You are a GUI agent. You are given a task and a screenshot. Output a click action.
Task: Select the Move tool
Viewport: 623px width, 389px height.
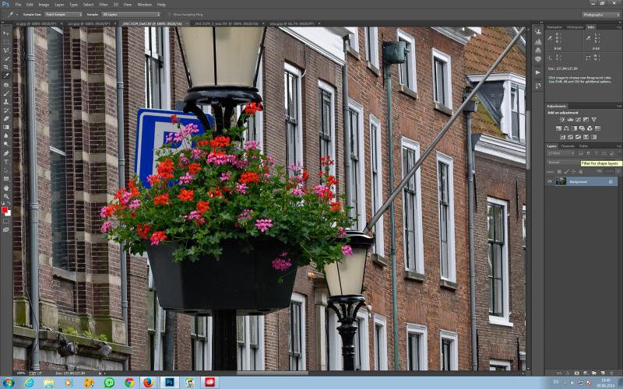(6, 33)
